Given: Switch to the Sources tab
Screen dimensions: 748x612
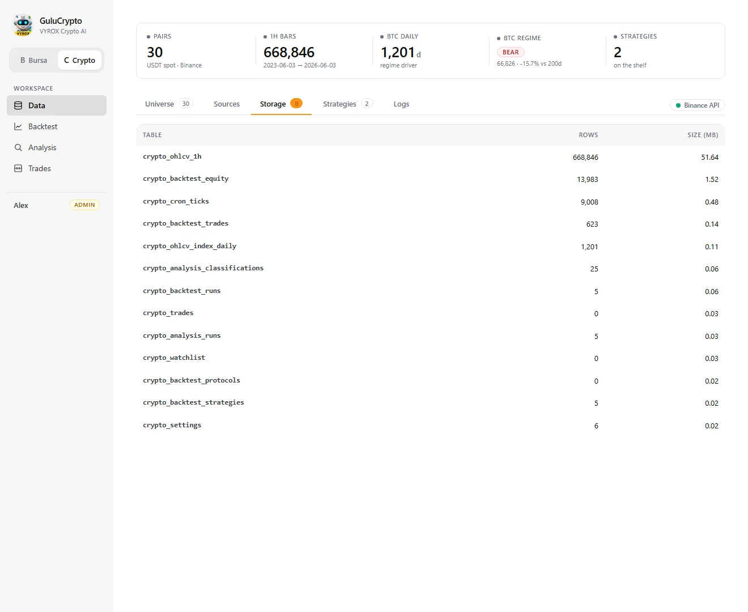Looking at the screenshot, I should pos(227,104).
